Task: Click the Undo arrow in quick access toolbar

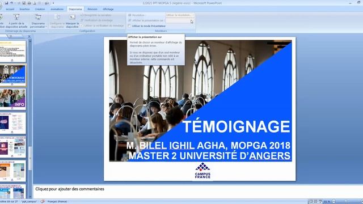Action: (11, 3)
